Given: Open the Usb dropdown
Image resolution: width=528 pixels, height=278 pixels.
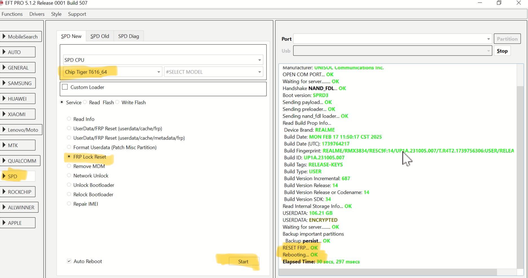Looking at the screenshot, I should coord(393,51).
